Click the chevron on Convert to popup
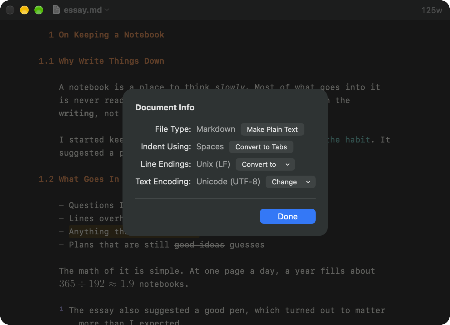Image resolution: width=450 pixels, height=325 pixels. [287, 164]
